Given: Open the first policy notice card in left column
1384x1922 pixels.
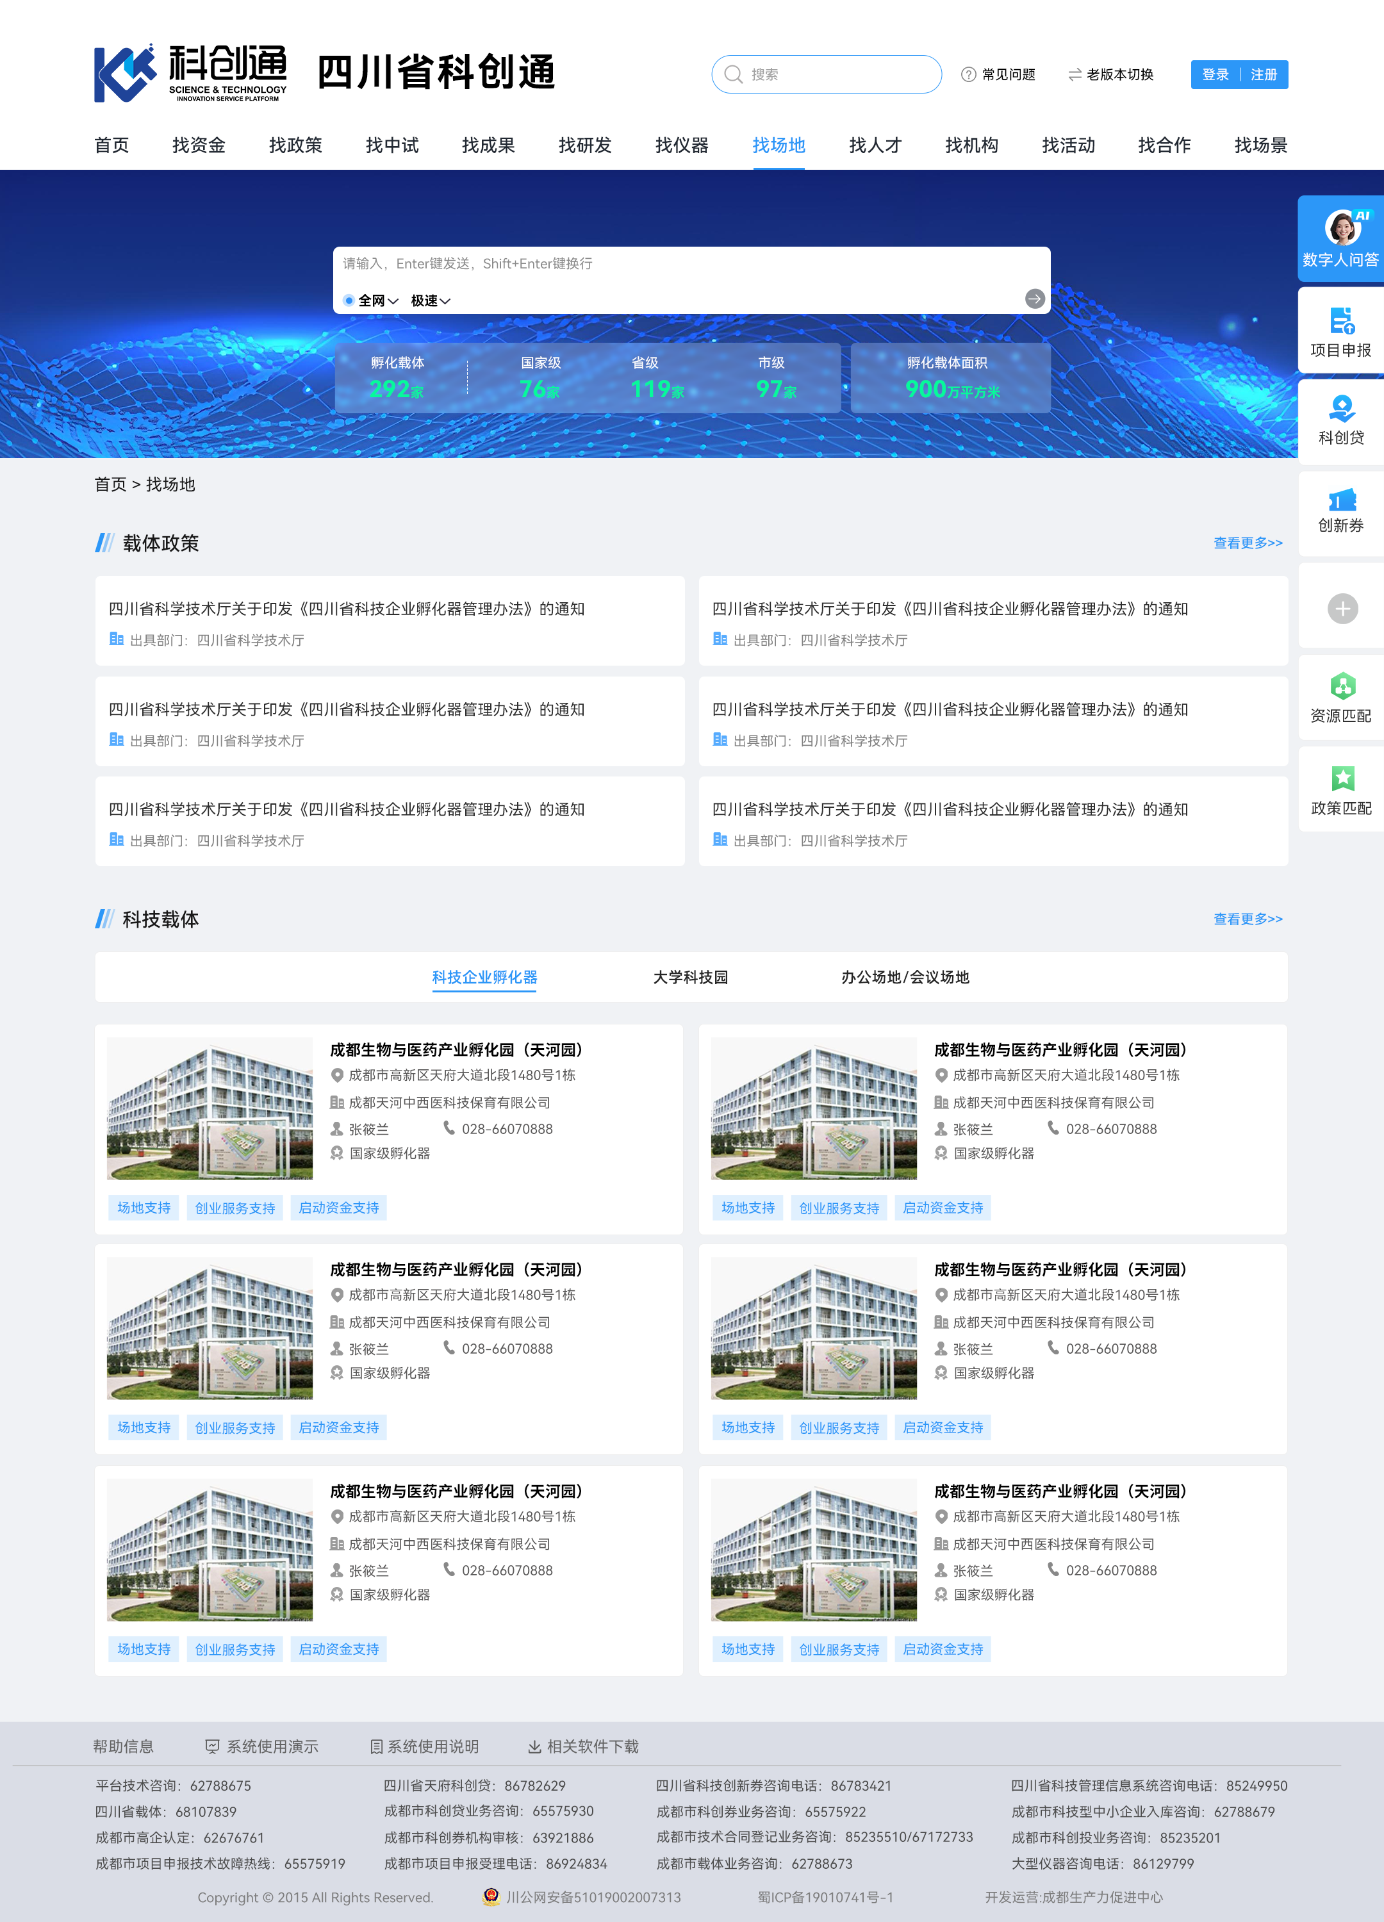Looking at the screenshot, I should [390, 621].
